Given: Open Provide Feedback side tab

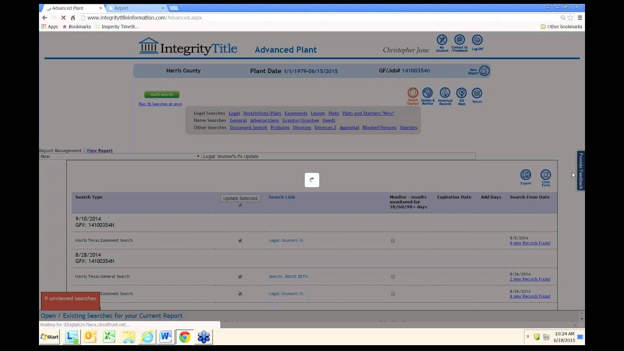Looking at the screenshot, I should [x=581, y=171].
